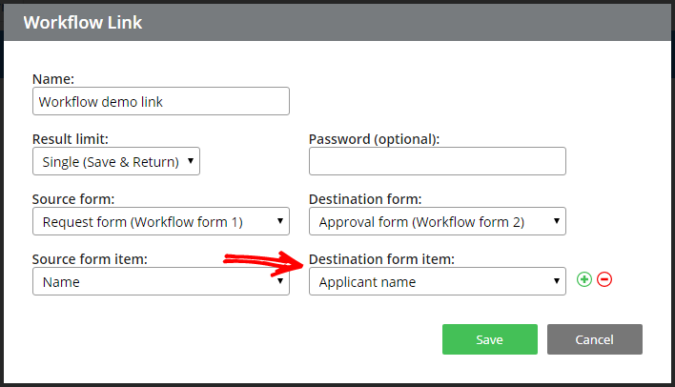675x387 pixels.
Task: Click into the optional Password field
Action: [438, 161]
